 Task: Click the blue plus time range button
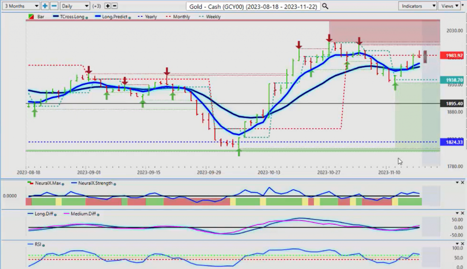(x=45, y=6)
